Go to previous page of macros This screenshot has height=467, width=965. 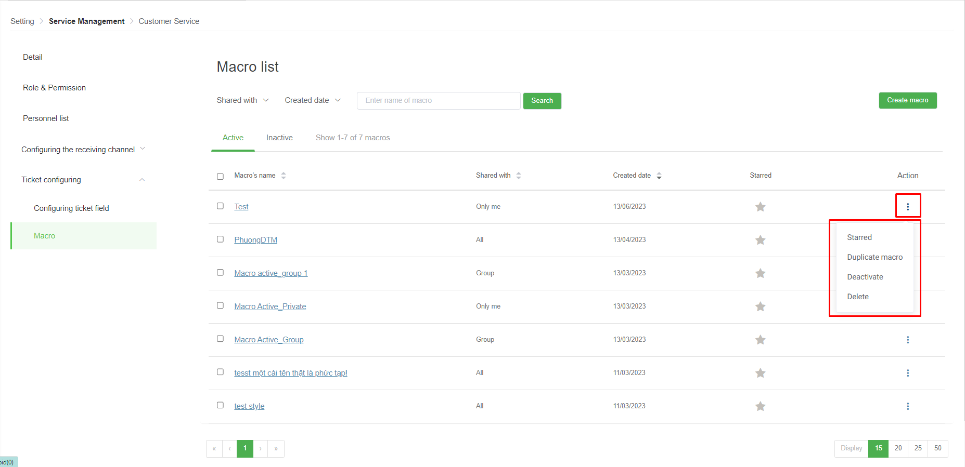click(x=229, y=449)
